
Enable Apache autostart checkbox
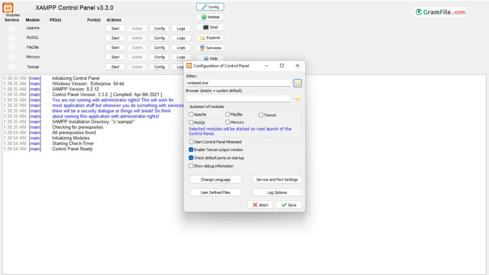tap(191, 115)
